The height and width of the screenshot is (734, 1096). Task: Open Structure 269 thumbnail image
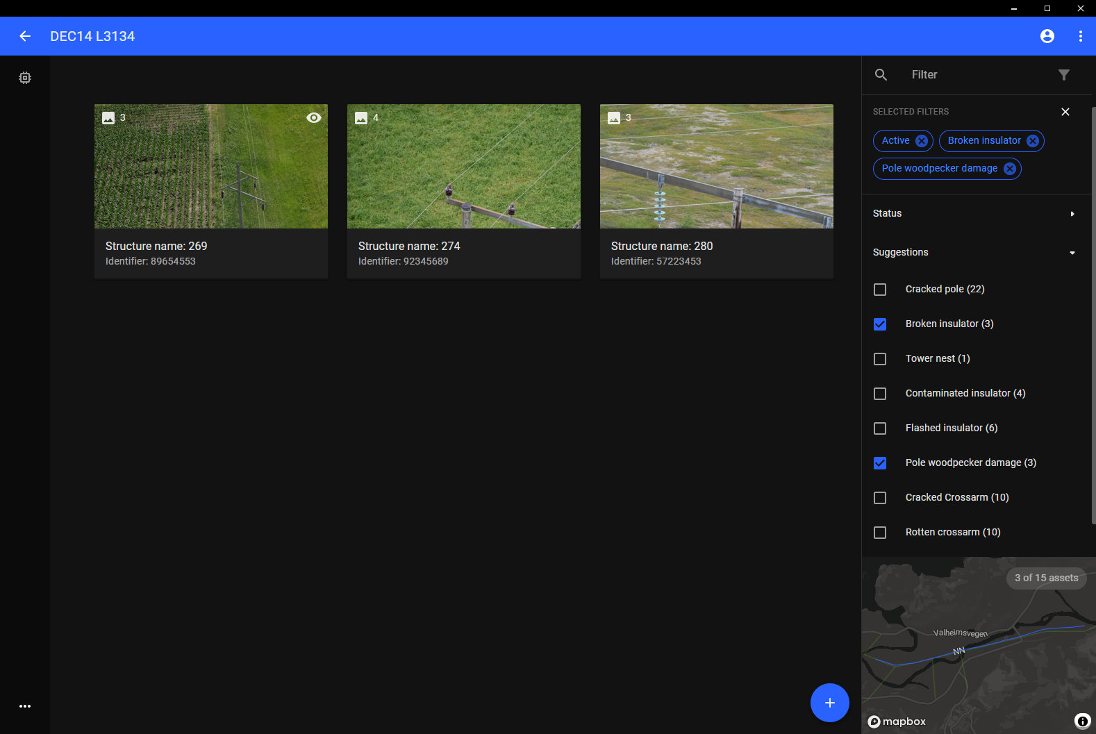point(211,166)
